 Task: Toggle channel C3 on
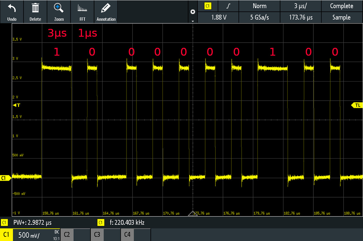(x=105, y=234)
